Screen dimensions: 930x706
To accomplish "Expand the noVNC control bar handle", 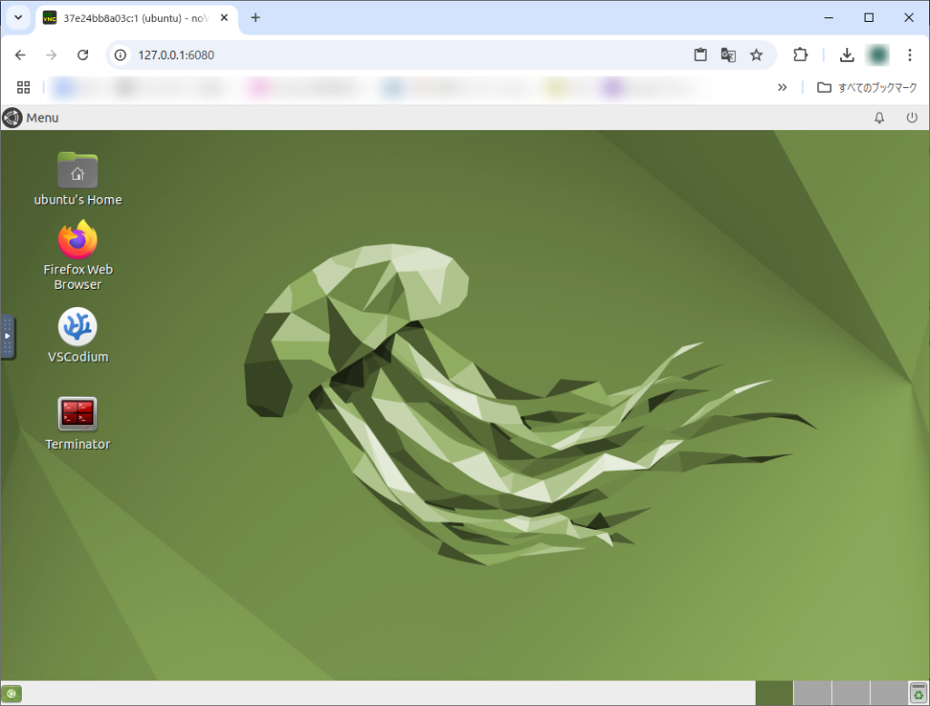I will (x=7, y=336).
